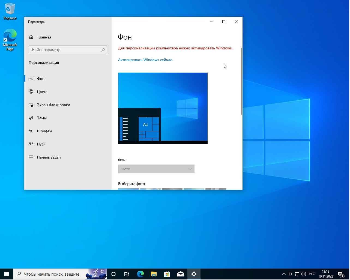Click the Персонализация heading
Viewport: 350px width, 280px height.
[44, 62]
